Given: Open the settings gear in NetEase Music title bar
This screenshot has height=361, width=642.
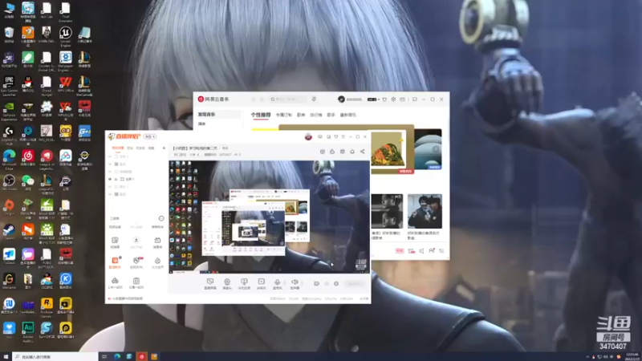Looking at the screenshot, I should pos(393,99).
